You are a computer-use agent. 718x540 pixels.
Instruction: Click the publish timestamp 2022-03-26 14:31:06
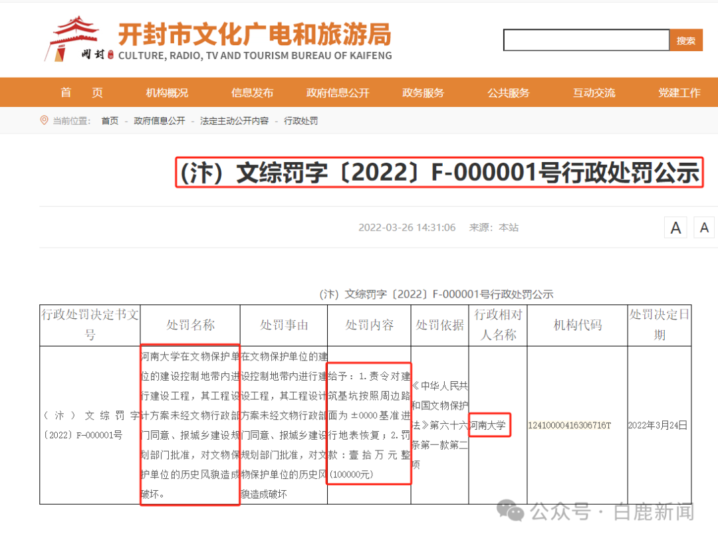(407, 227)
